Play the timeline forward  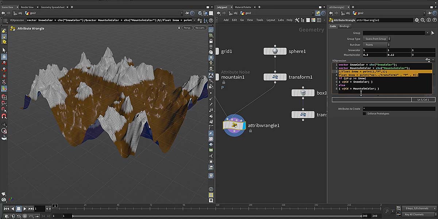25,208
